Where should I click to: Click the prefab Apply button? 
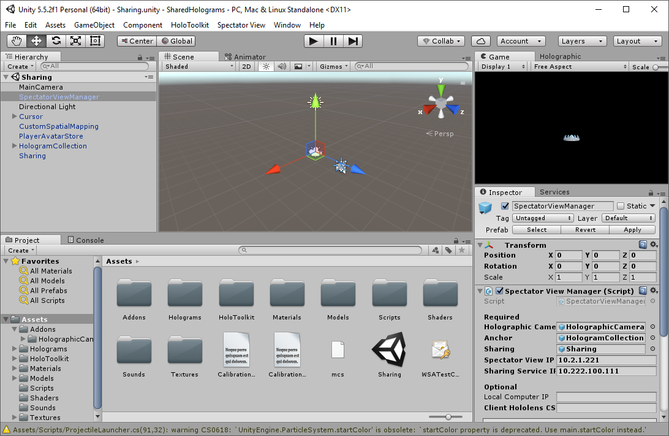[632, 230]
